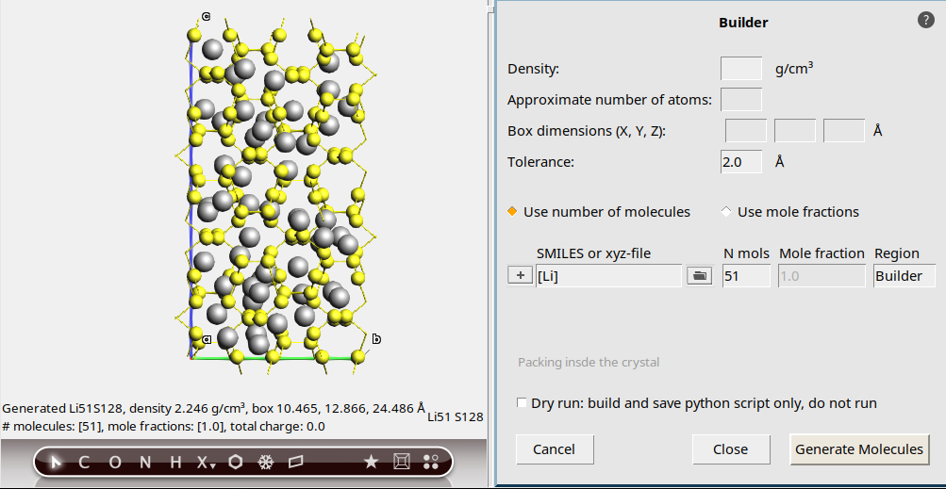Browse for xyz-file with folder icon
This screenshot has height=489, width=946.
point(699,276)
